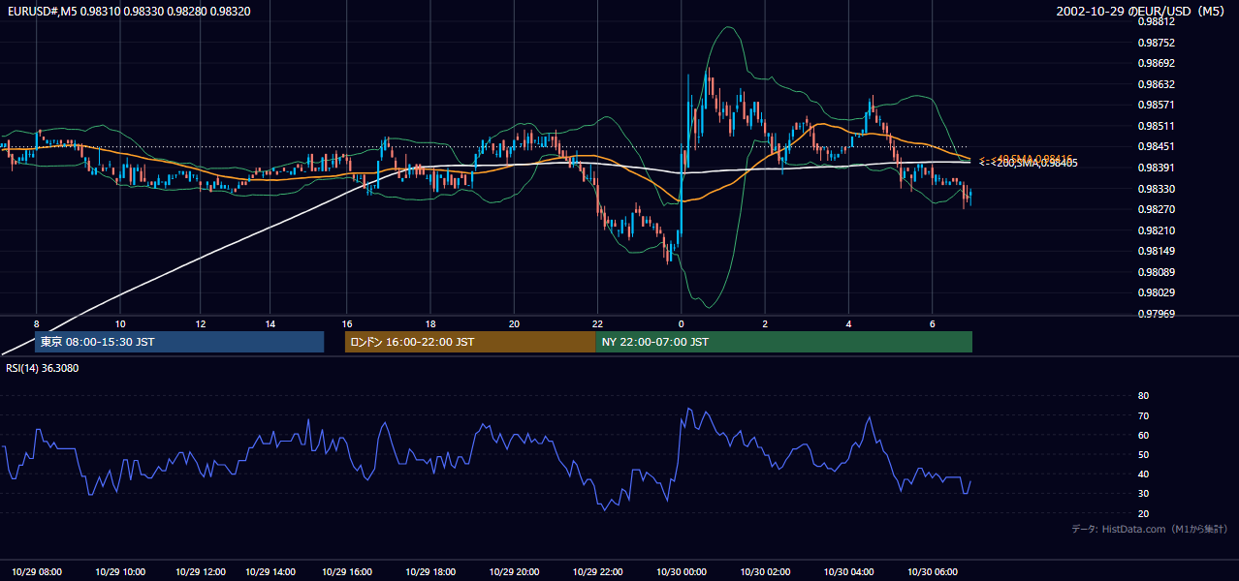The image size is (1239, 581).
Task: Click price axis label 0.98270
Action: coord(1156,209)
